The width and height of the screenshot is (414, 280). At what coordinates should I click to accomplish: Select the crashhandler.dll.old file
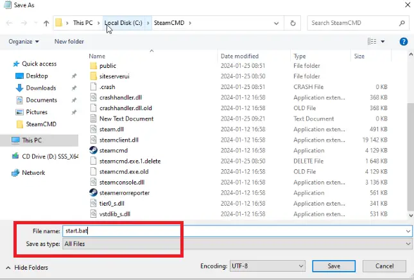[x=126, y=108]
